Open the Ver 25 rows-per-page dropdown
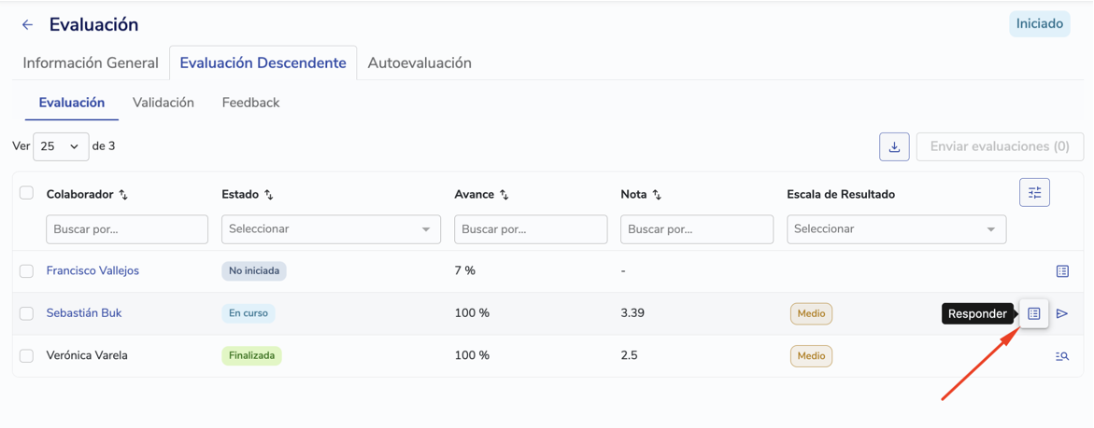 tap(61, 146)
